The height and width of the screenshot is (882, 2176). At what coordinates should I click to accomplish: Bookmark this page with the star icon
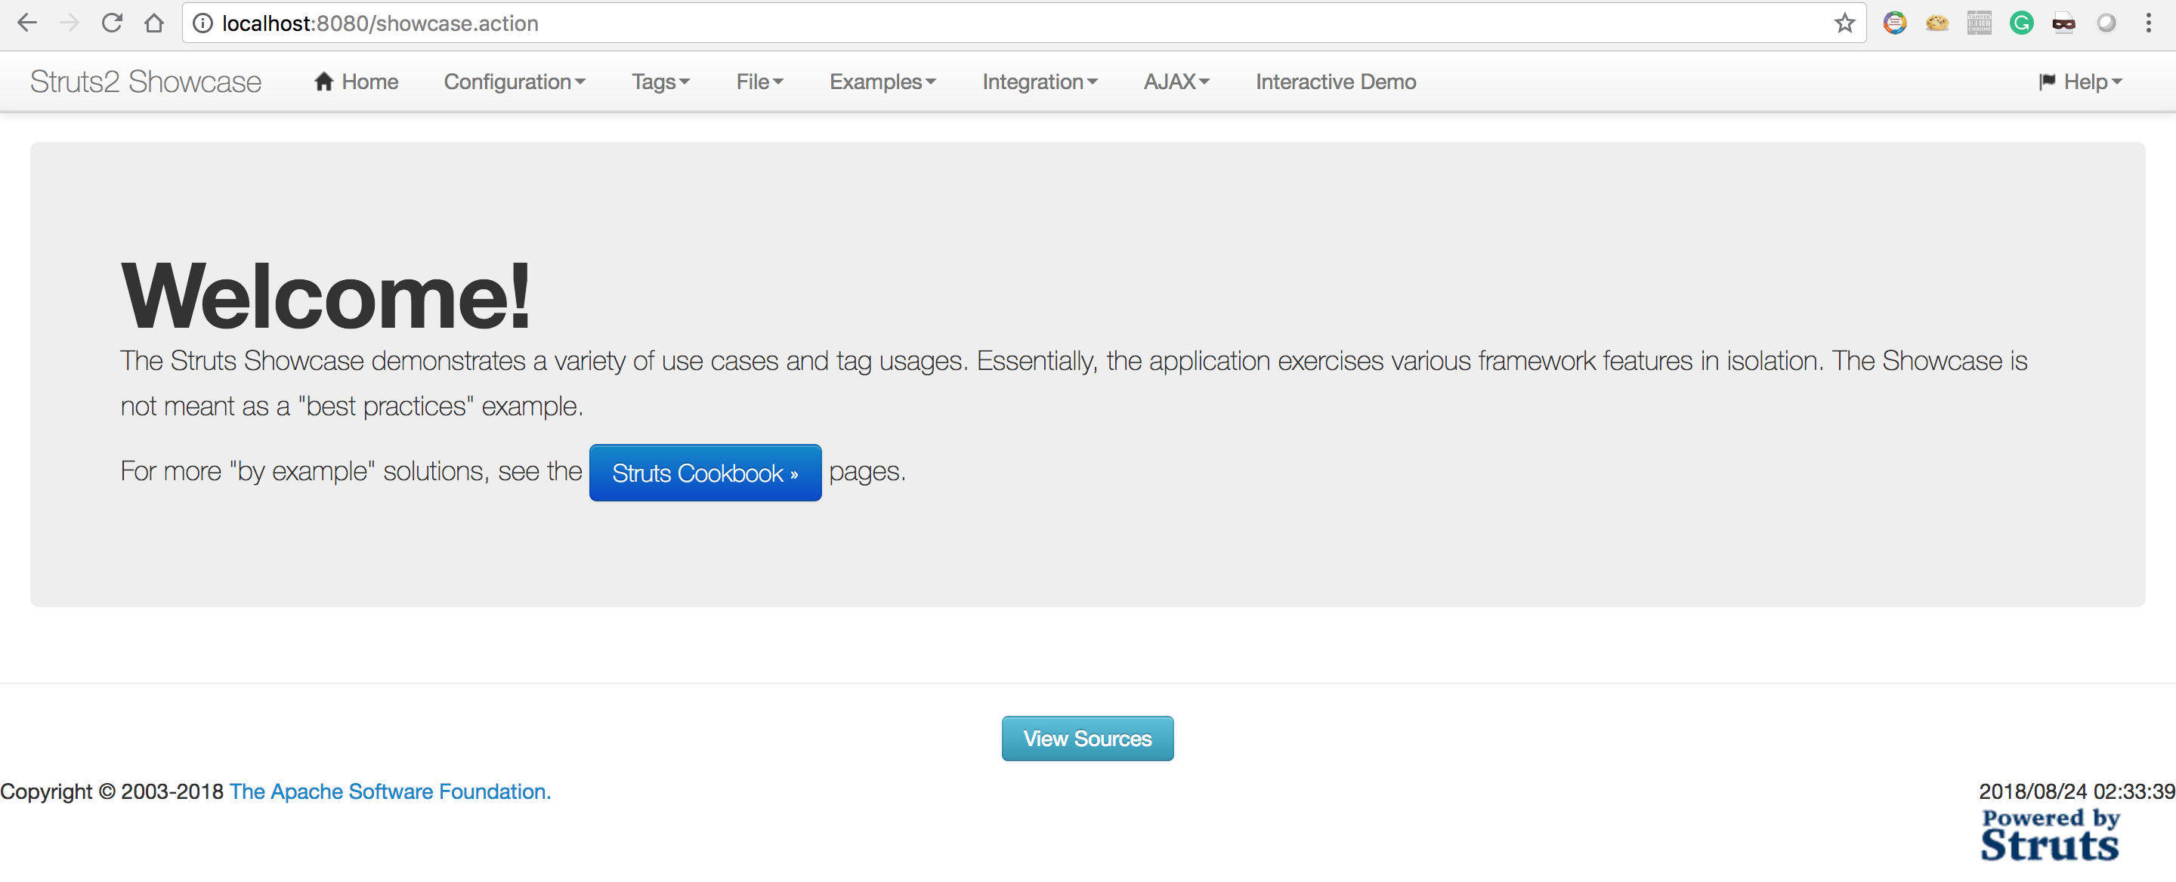pyautogui.click(x=1844, y=23)
